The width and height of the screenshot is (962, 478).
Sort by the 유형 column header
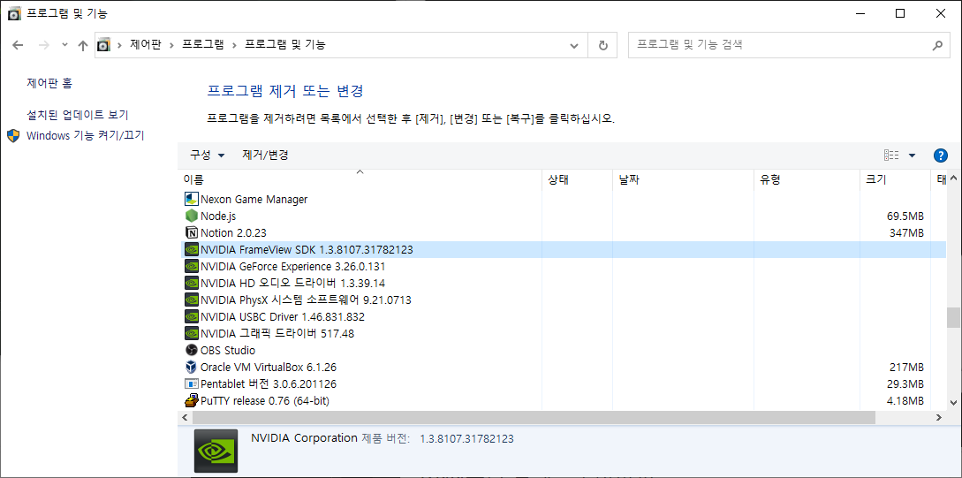click(807, 179)
